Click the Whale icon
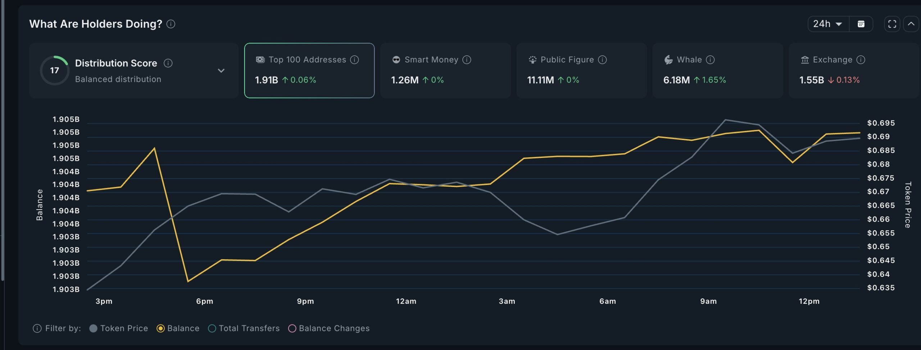The width and height of the screenshot is (921, 350). (668, 60)
